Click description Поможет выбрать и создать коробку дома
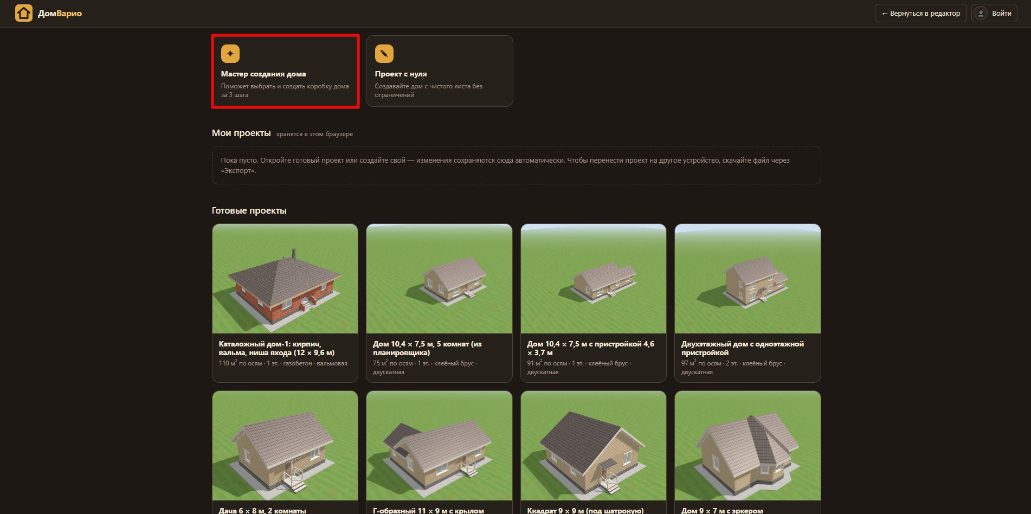The image size is (1031, 514). (x=285, y=91)
